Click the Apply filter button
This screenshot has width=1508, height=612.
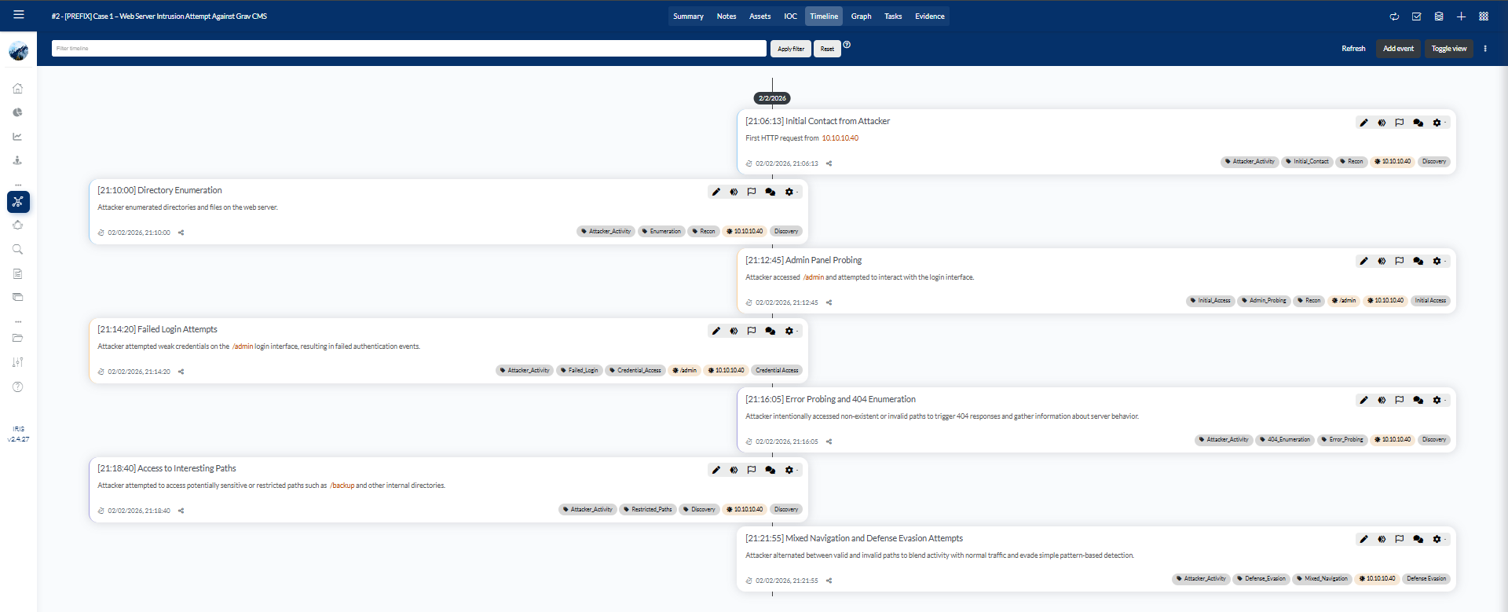(790, 49)
